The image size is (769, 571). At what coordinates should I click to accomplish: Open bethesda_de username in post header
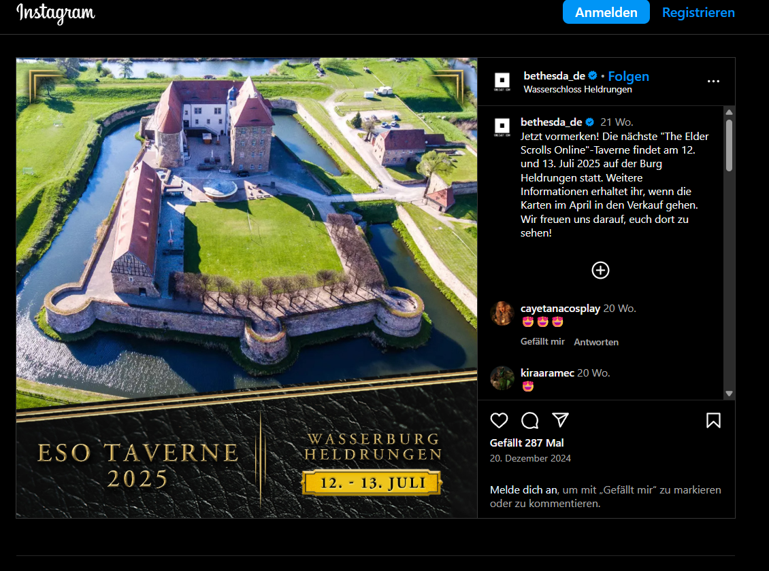pyautogui.click(x=554, y=76)
